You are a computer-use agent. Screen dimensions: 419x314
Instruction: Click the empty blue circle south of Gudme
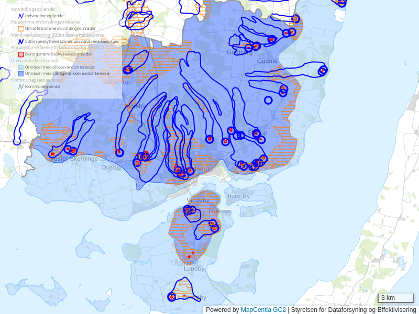(268, 100)
